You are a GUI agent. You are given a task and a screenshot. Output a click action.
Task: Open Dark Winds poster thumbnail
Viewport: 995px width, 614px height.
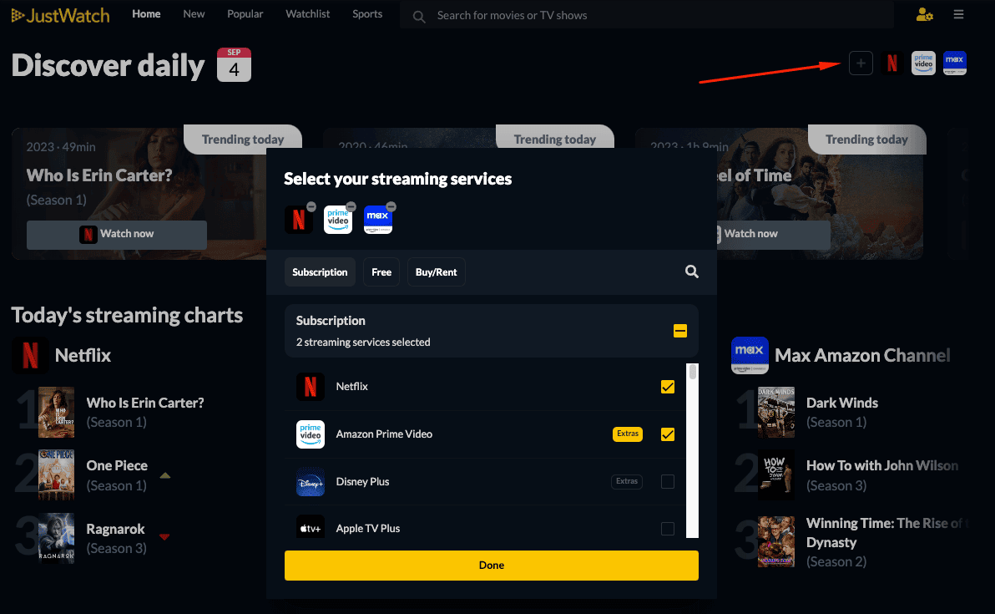pyautogui.click(x=776, y=412)
